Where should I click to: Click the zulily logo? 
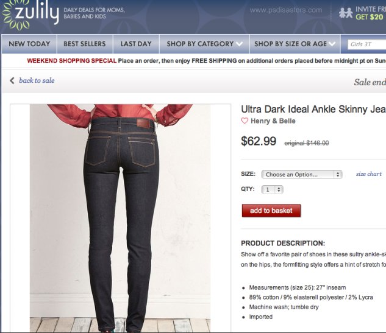(30, 15)
